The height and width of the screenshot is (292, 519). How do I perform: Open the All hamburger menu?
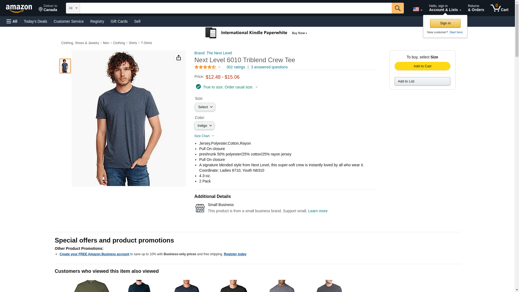pos(12,21)
